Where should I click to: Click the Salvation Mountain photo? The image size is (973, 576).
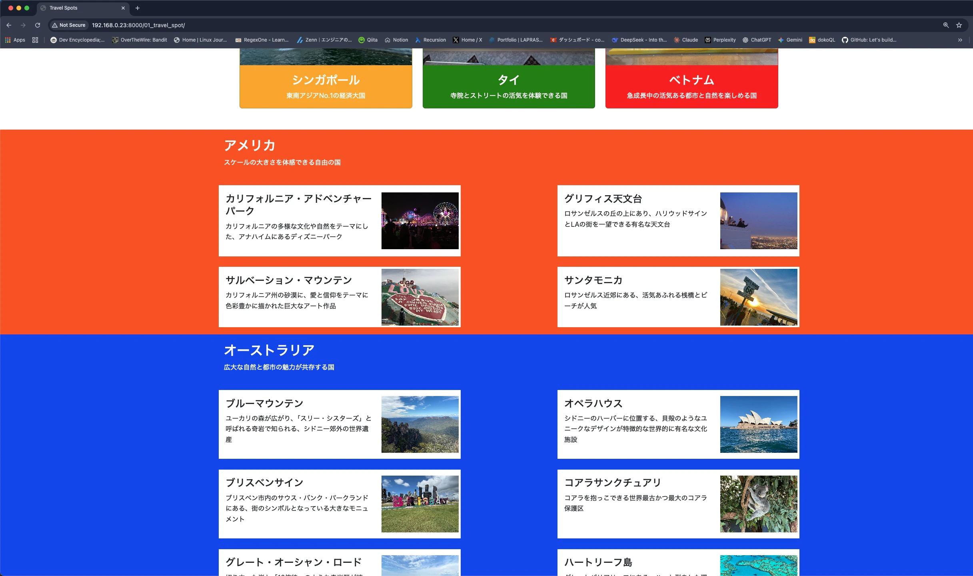click(x=420, y=297)
